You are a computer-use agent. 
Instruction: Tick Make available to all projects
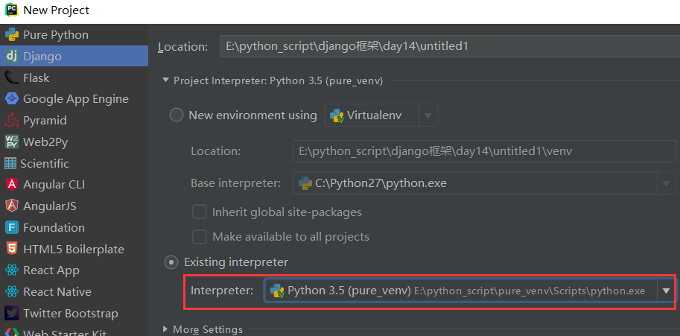click(x=200, y=237)
